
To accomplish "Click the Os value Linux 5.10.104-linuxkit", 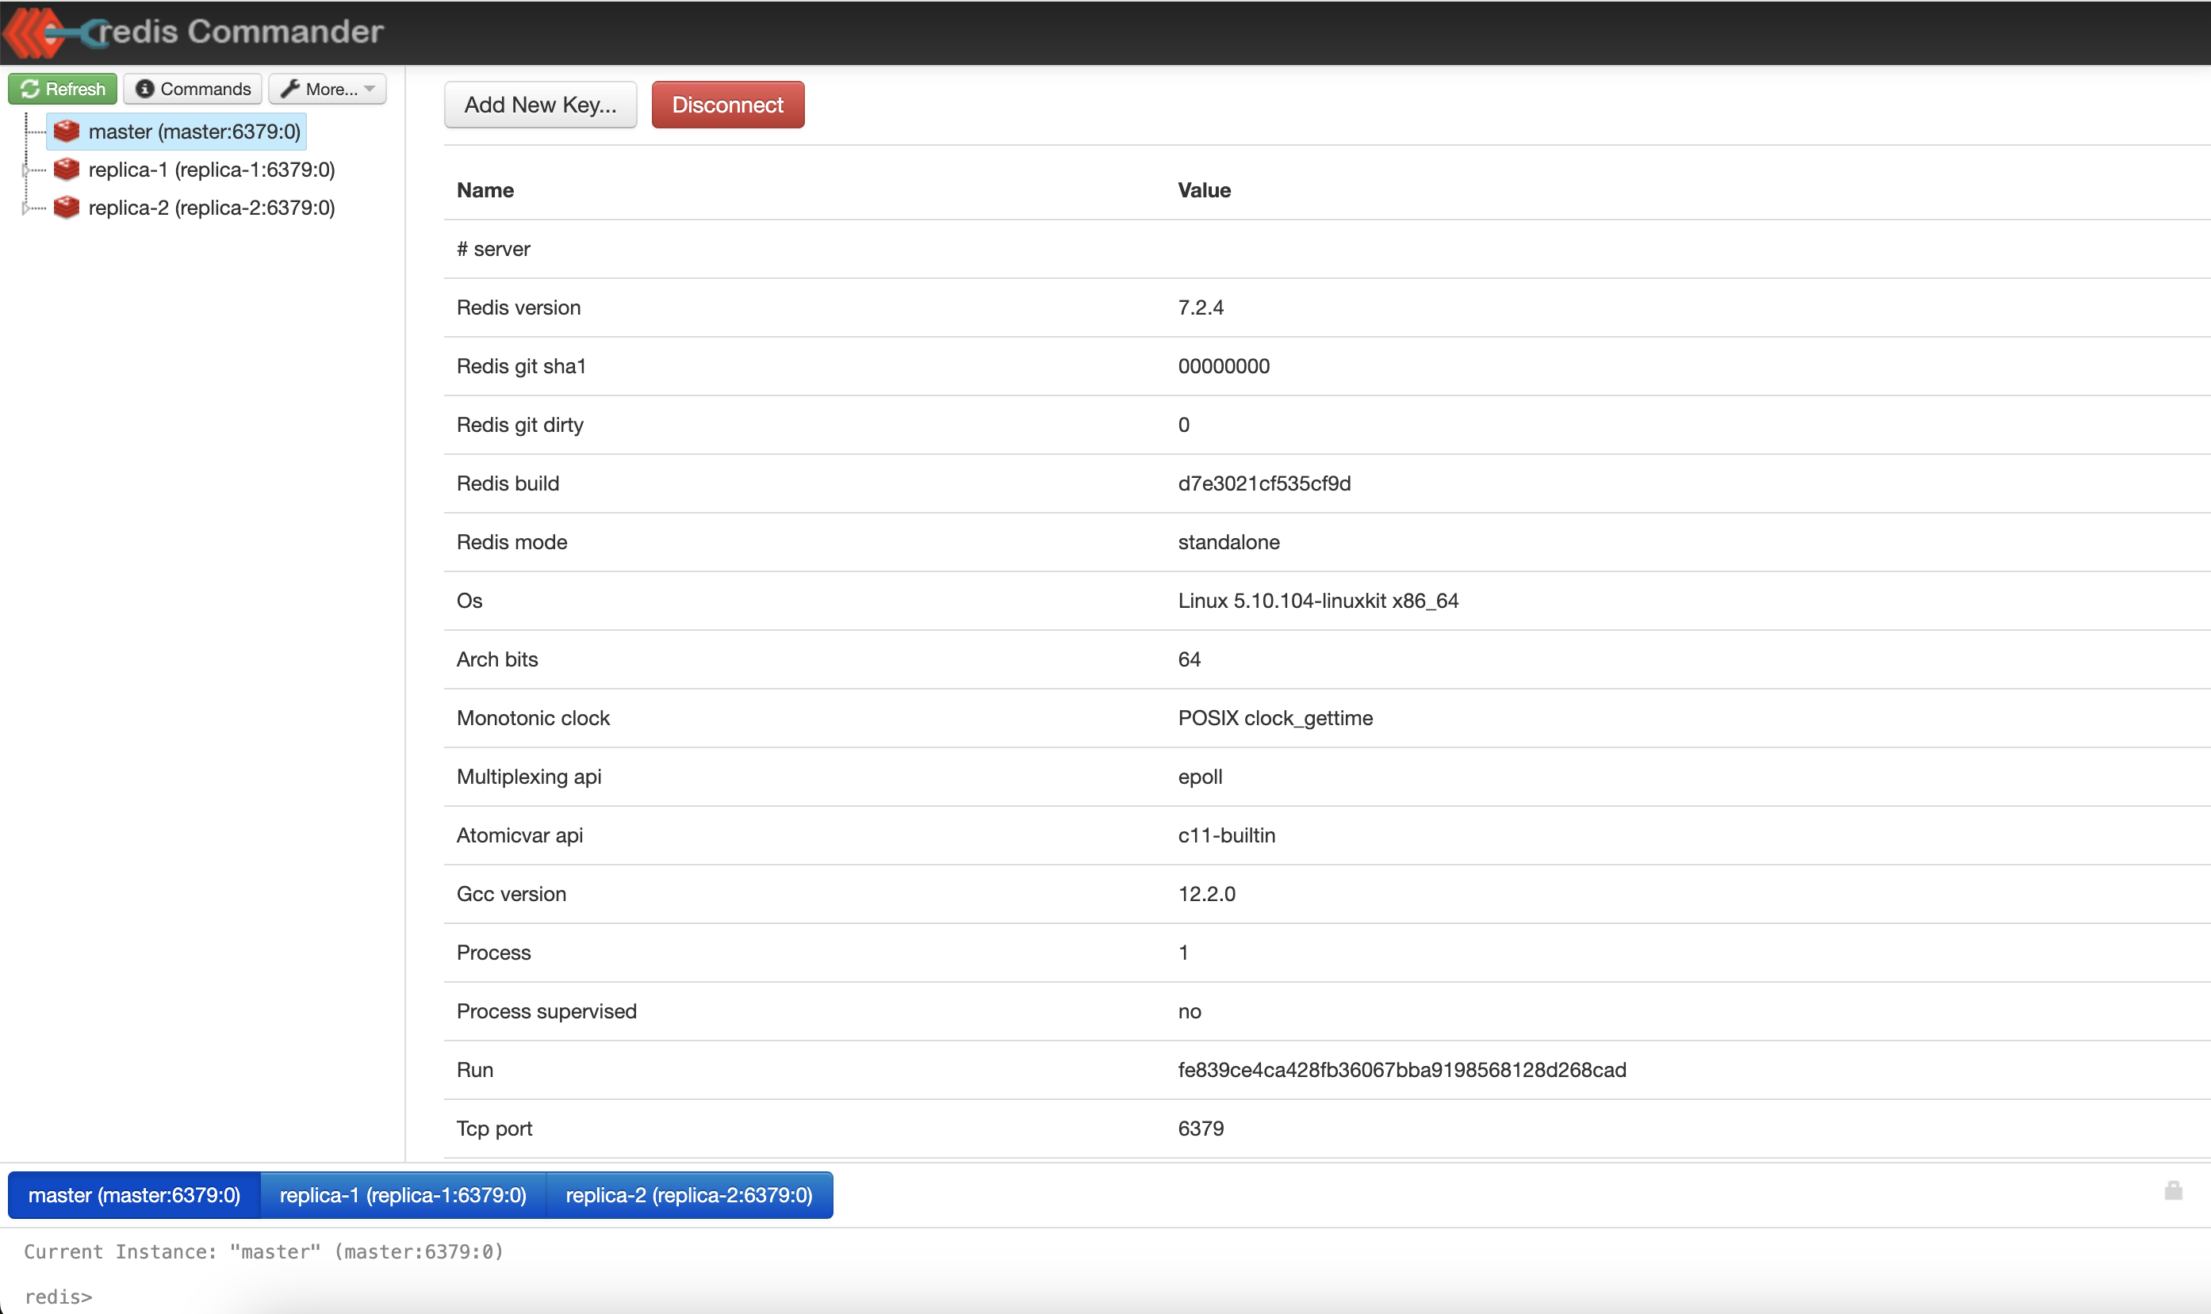I will point(1318,600).
